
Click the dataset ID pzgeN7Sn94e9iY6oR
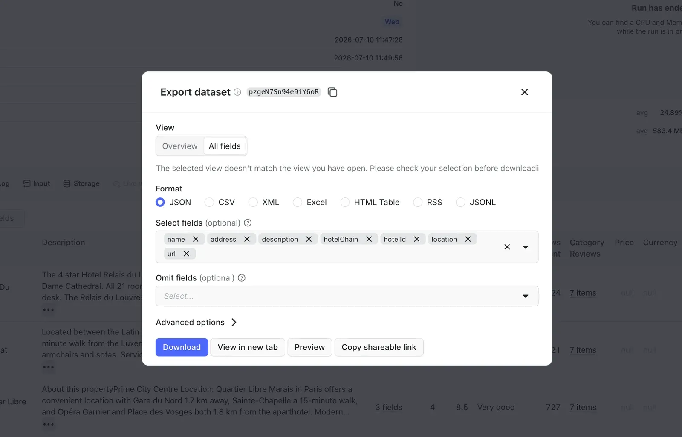(x=284, y=92)
